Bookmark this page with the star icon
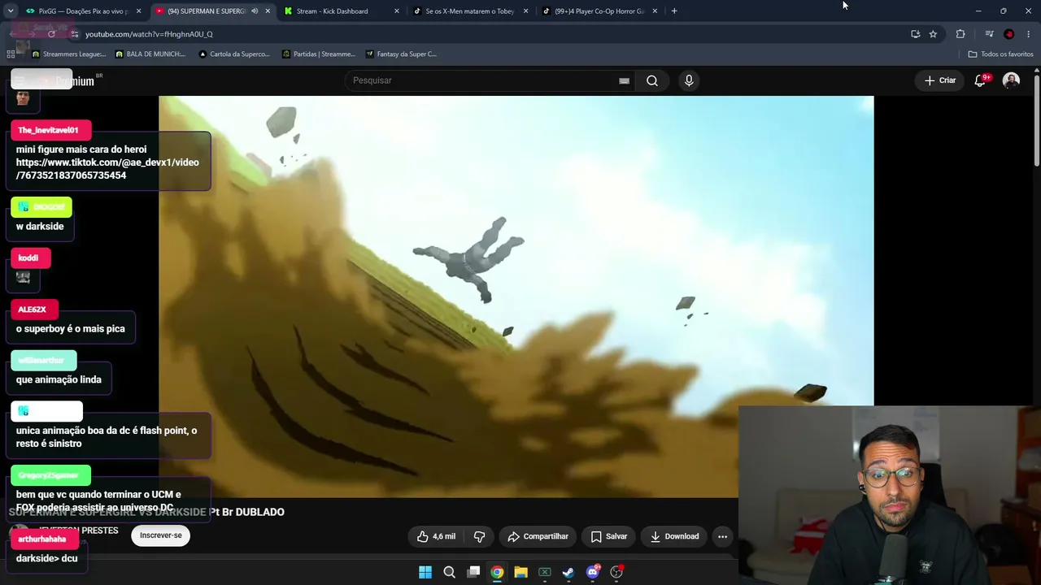This screenshot has height=585, width=1041. click(x=933, y=34)
